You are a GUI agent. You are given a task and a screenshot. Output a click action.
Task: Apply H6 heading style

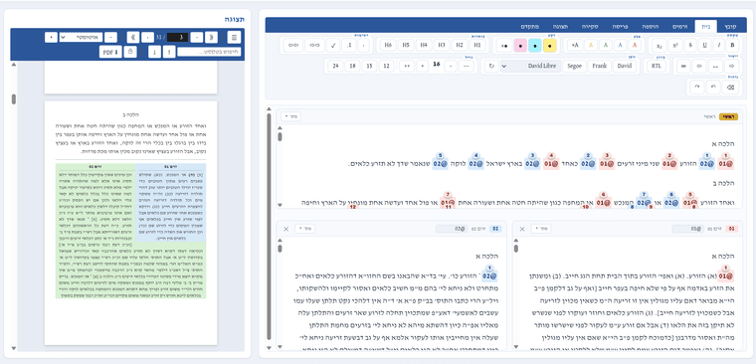pos(388,46)
